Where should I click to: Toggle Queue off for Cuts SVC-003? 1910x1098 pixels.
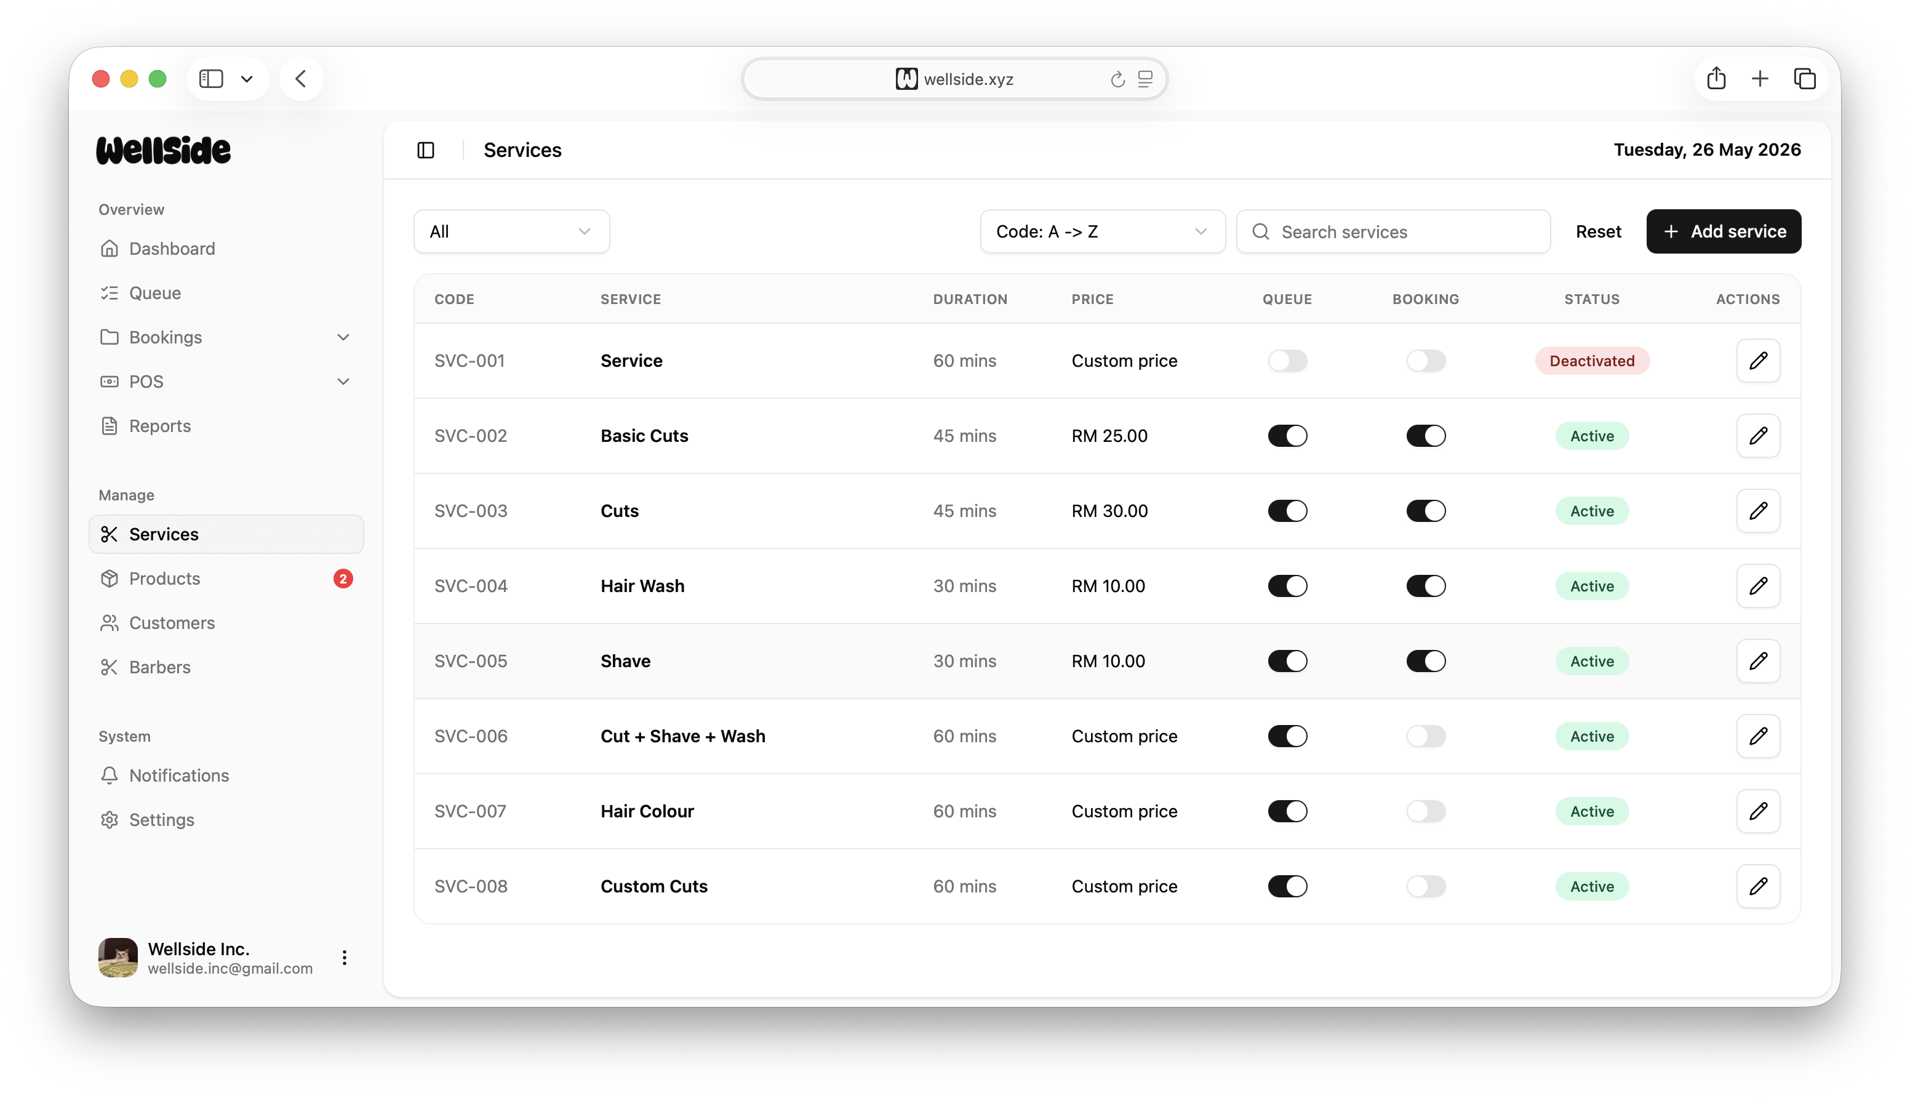tap(1287, 511)
